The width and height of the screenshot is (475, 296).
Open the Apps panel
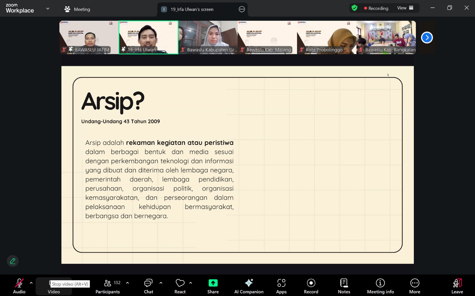tap(281, 285)
